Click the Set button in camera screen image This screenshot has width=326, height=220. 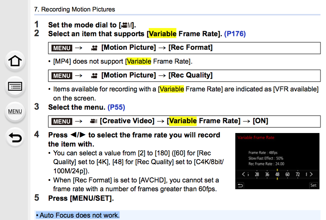(x=313, y=185)
